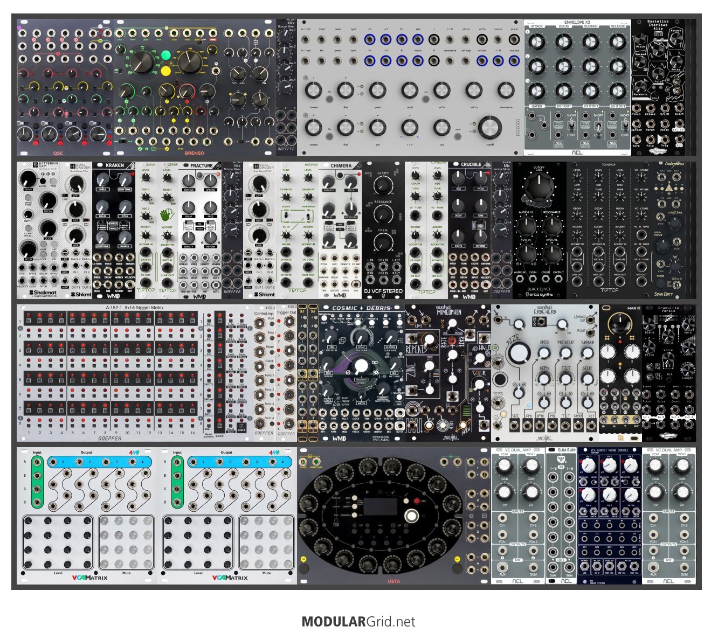Click the Repeats knob on Mimeophon
The image size is (718, 633).
point(430,340)
